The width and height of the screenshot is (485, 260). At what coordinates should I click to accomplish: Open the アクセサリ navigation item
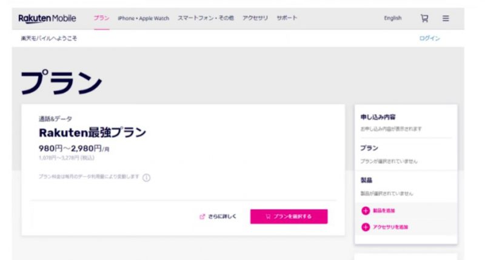pyautogui.click(x=255, y=18)
